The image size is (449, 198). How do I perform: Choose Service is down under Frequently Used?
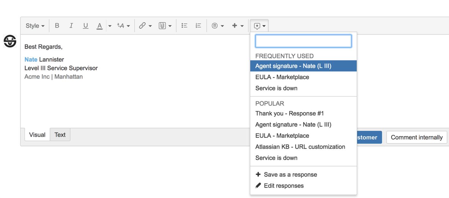[x=303, y=88]
